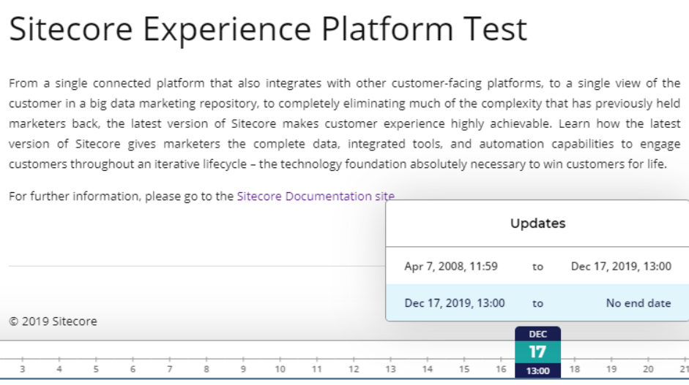Go to day 13 on the timeline
689x385 pixels.
click(390, 369)
